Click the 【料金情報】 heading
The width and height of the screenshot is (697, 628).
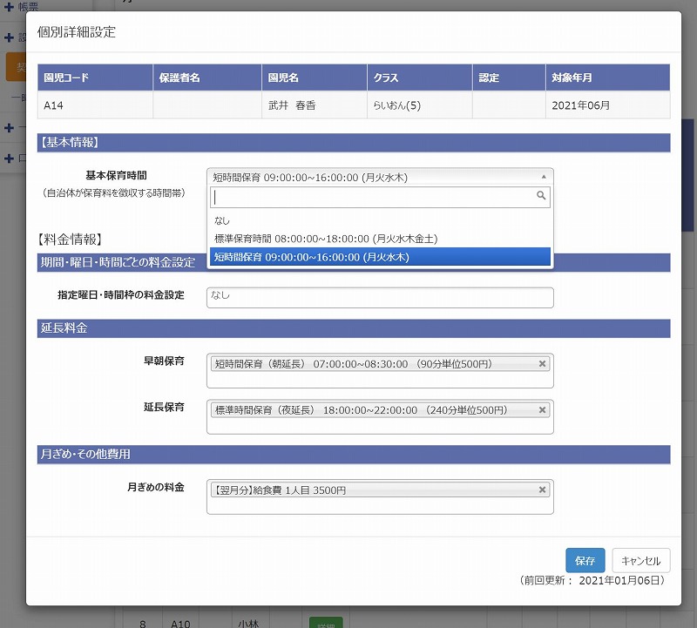[71, 240]
